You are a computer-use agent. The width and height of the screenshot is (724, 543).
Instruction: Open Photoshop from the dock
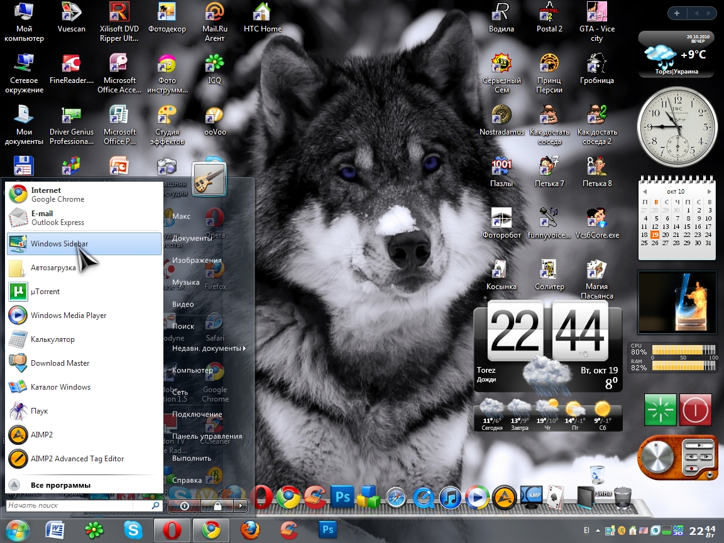tap(343, 496)
